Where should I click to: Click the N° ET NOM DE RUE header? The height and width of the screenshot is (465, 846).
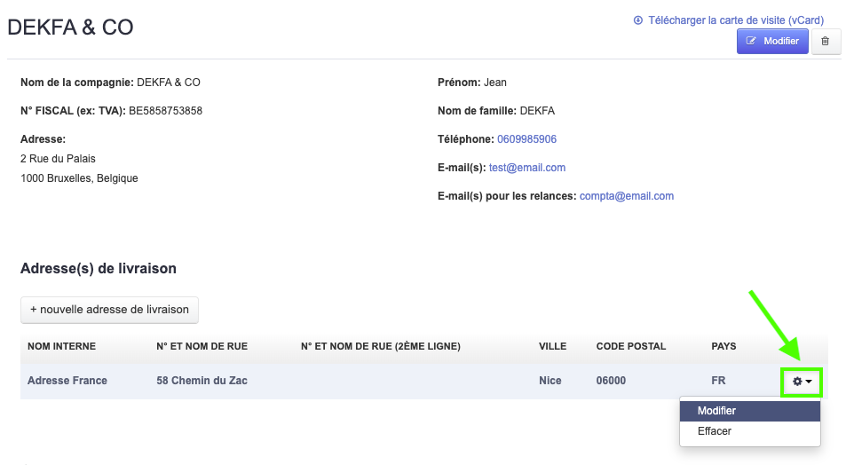click(202, 346)
